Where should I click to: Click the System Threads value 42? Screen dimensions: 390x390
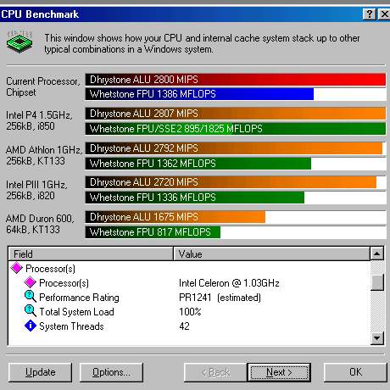point(184,326)
